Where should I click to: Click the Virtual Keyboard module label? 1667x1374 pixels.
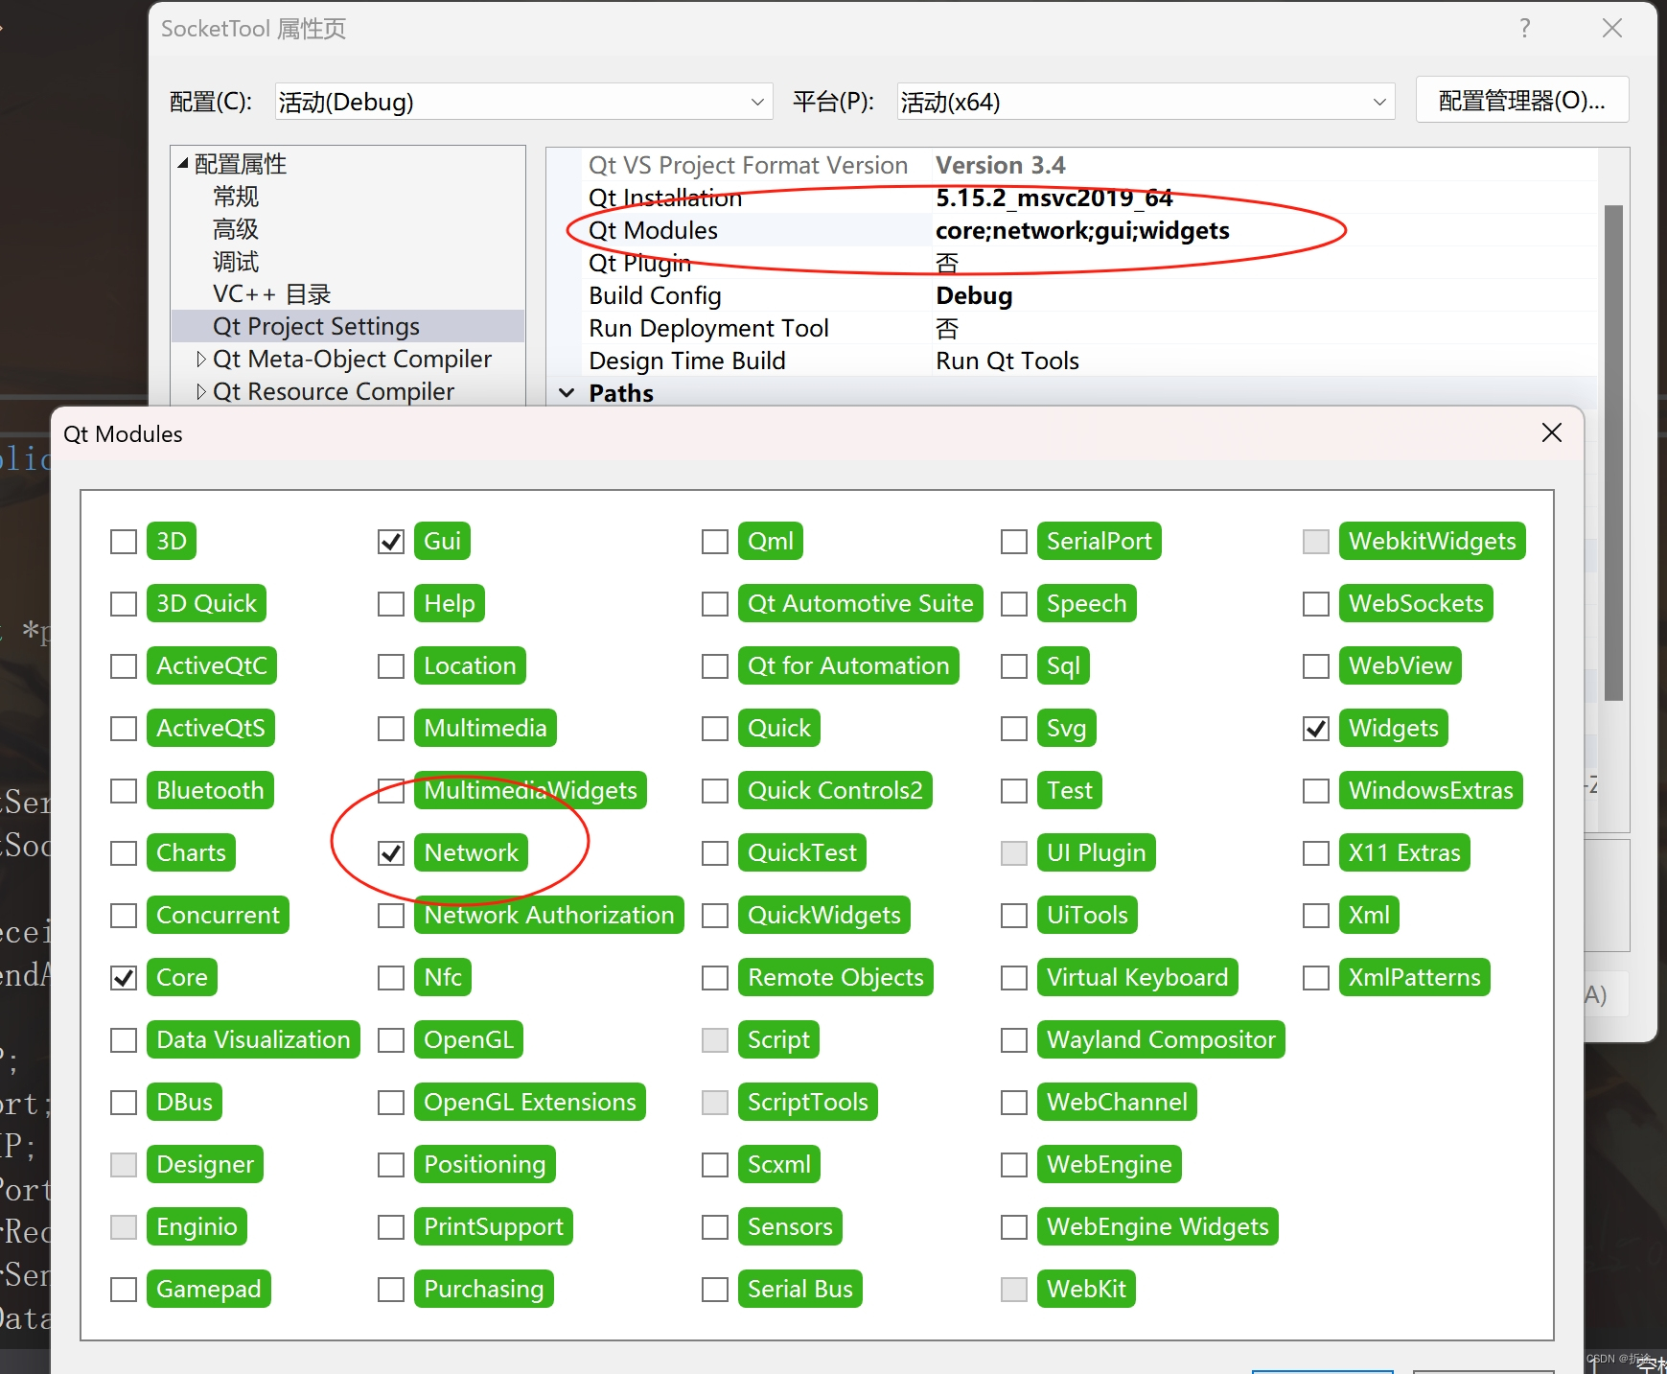tap(1138, 977)
